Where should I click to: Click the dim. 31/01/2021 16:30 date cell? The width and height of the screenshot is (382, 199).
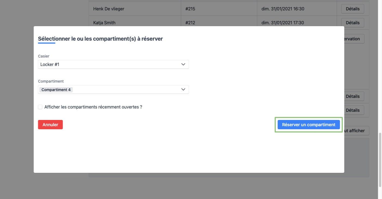[x=283, y=9]
